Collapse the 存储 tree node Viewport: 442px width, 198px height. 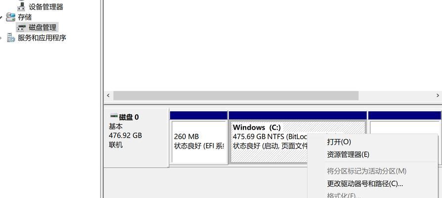2,17
